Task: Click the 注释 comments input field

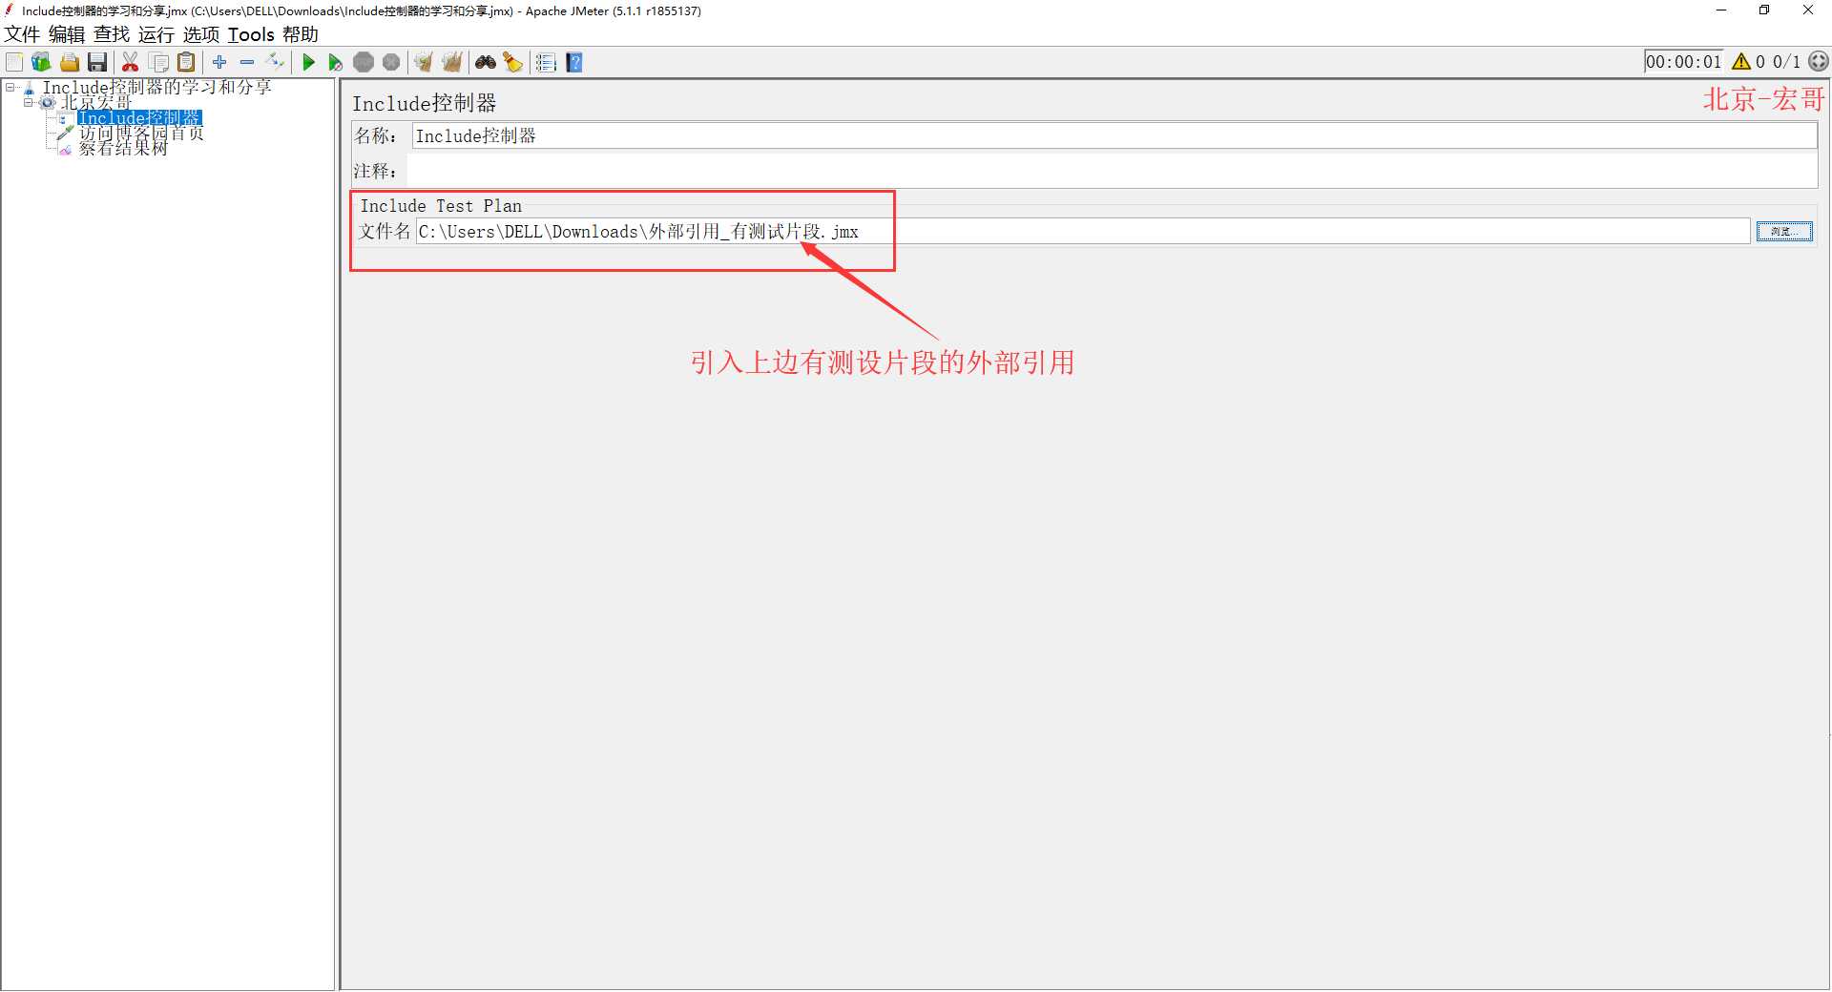Action: pos(1113,171)
